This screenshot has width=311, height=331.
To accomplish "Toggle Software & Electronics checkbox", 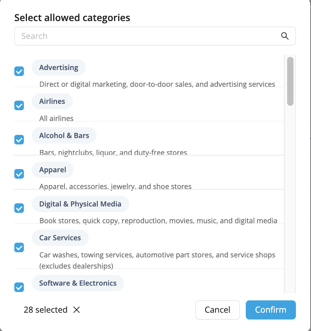I will tap(19, 287).
